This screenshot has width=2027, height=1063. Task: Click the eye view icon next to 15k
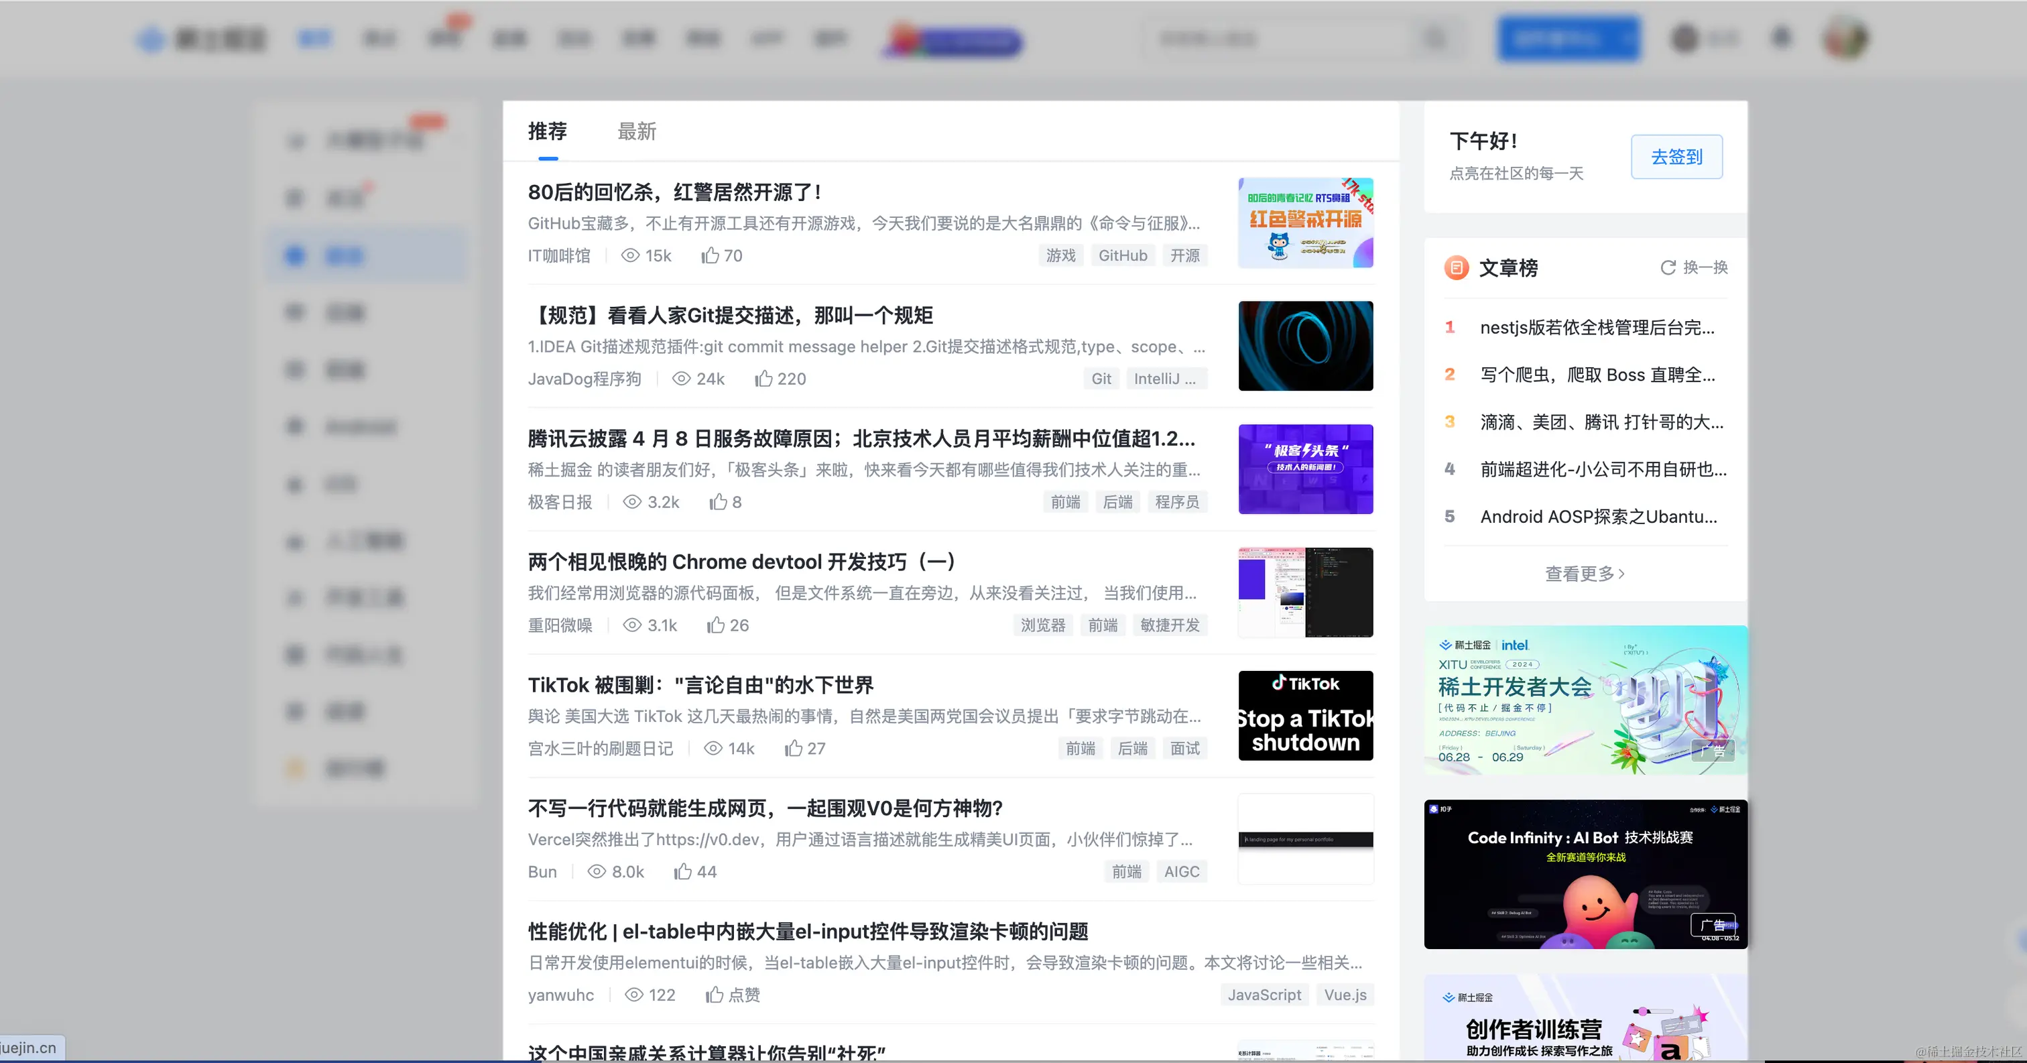click(x=630, y=255)
